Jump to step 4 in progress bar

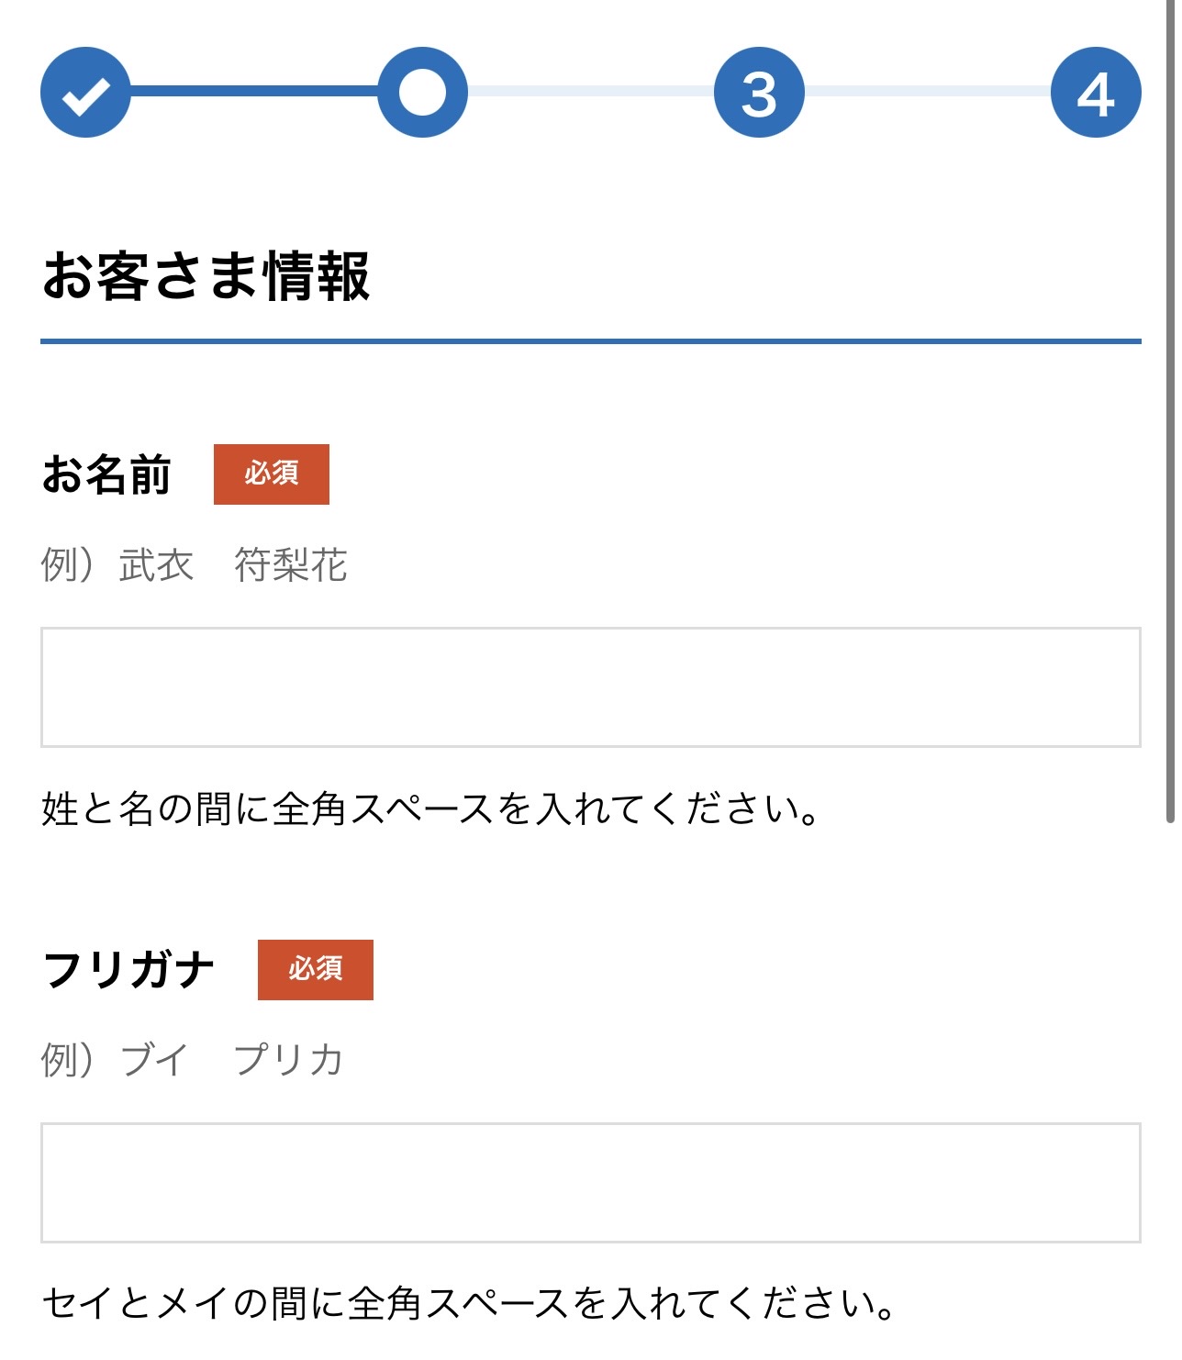(x=1096, y=92)
